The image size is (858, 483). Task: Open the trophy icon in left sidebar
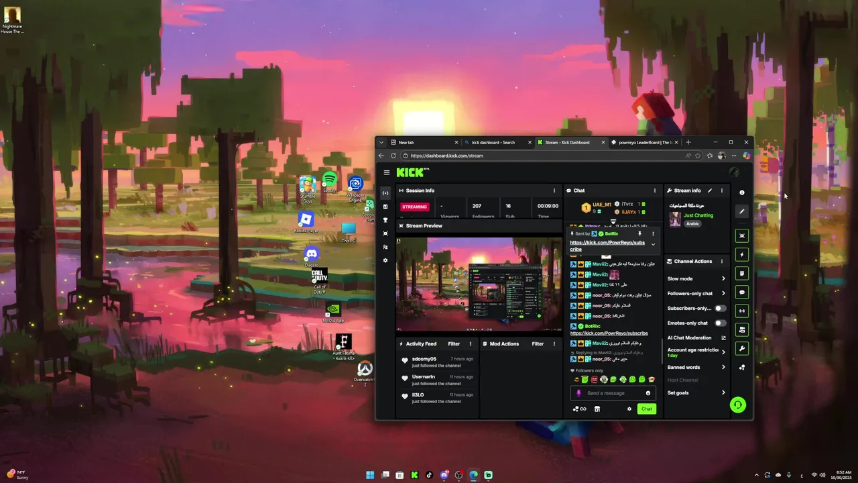pyautogui.click(x=385, y=220)
